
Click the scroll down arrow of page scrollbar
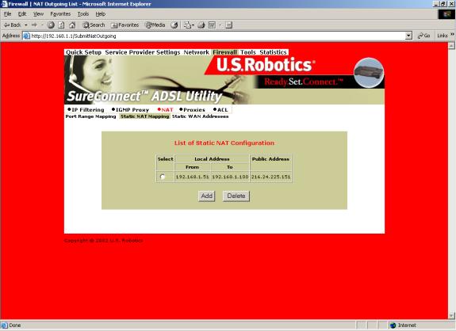(x=451, y=315)
